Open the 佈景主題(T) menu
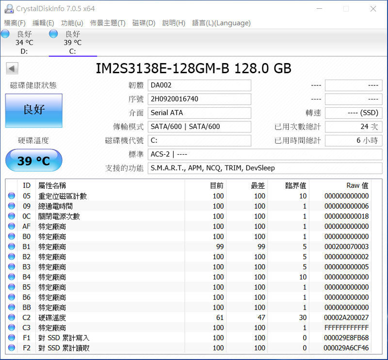Screen dimensions: 388x360 pos(108,23)
